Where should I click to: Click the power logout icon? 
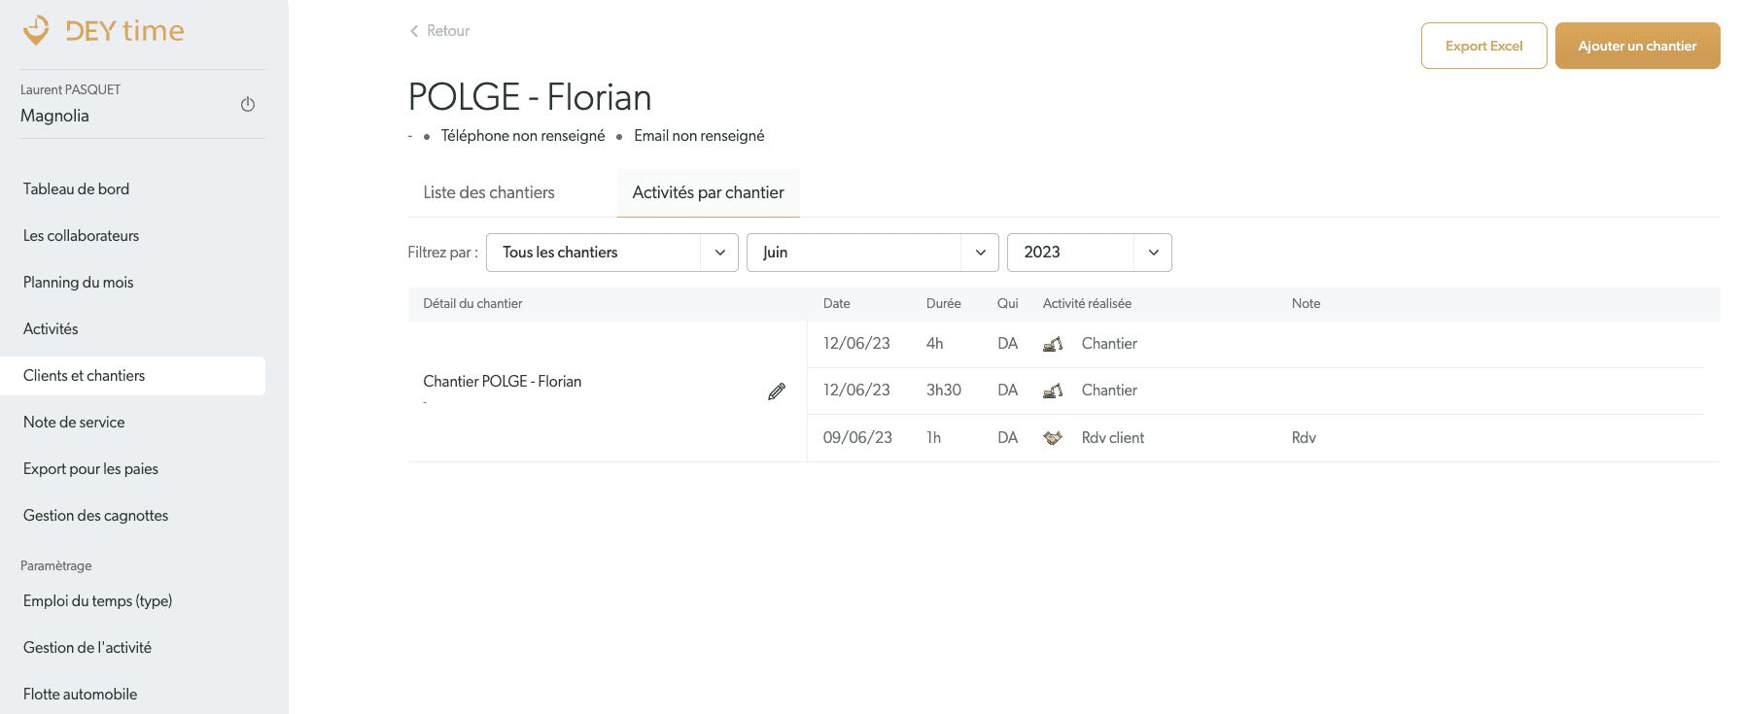[248, 104]
